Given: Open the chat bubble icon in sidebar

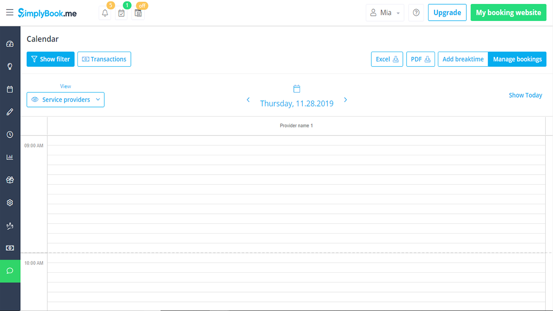Looking at the screenshot, I should (x=10, y=271).
